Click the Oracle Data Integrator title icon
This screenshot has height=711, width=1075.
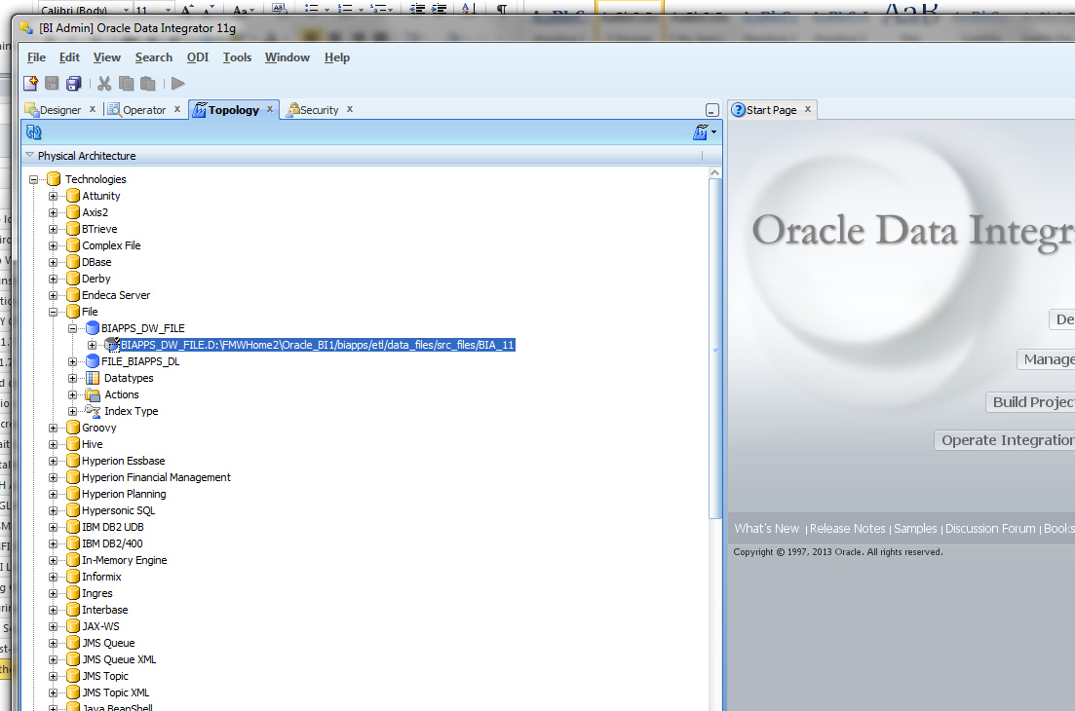26,28
